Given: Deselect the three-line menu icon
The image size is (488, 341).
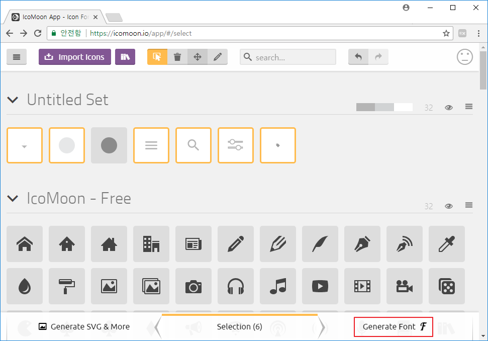Looking at the screenshot, I should 151,145.
